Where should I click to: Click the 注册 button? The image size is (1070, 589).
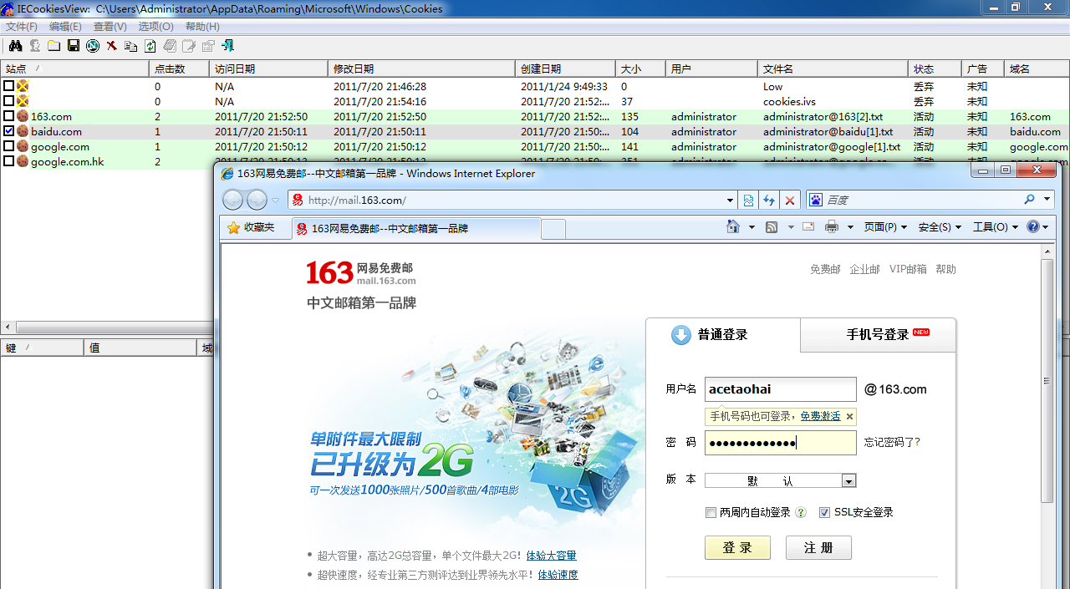pyautogui.click(x=818, y=547)
